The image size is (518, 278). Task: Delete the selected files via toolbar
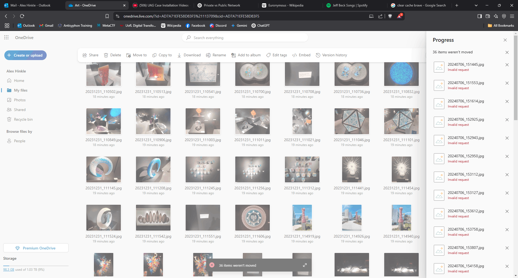point(113,55)
